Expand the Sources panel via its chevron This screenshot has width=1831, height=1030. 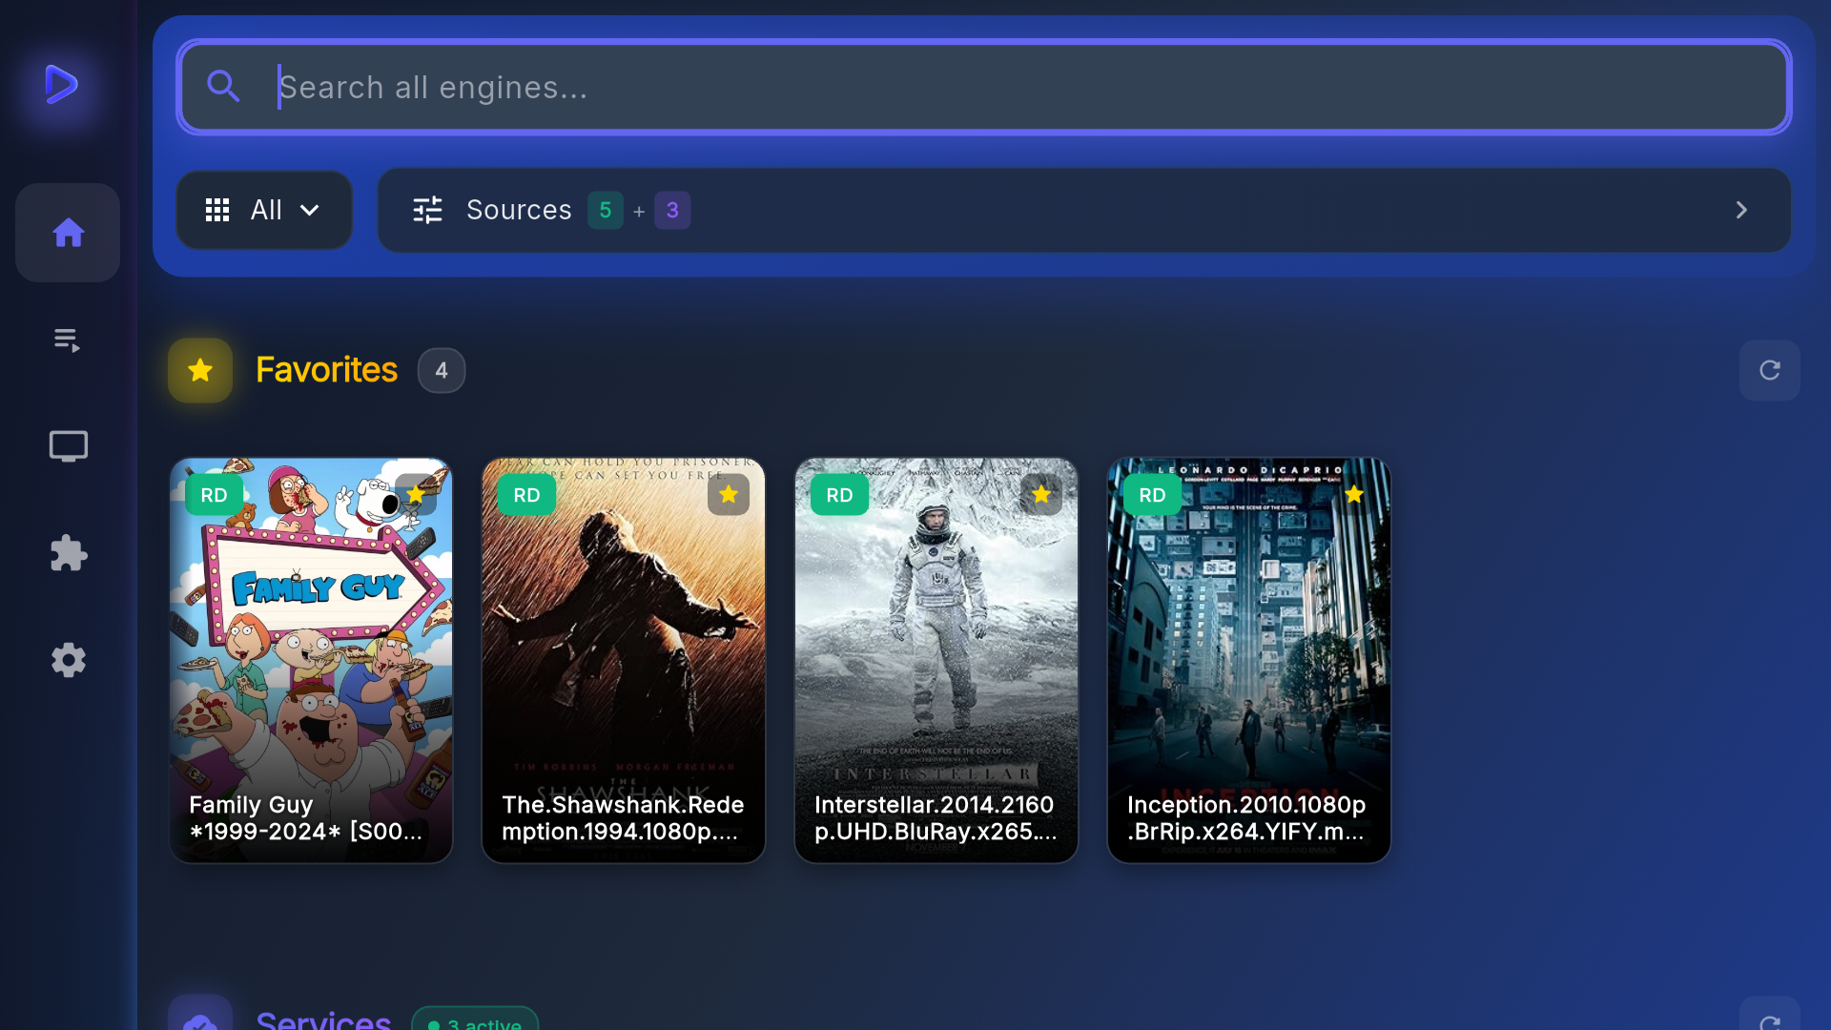coord(1742,210)
